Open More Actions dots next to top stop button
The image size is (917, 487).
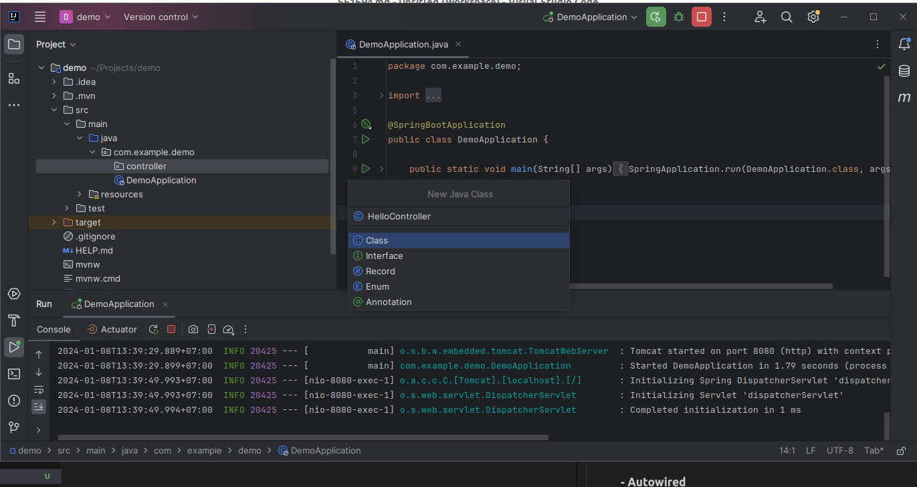725,17
